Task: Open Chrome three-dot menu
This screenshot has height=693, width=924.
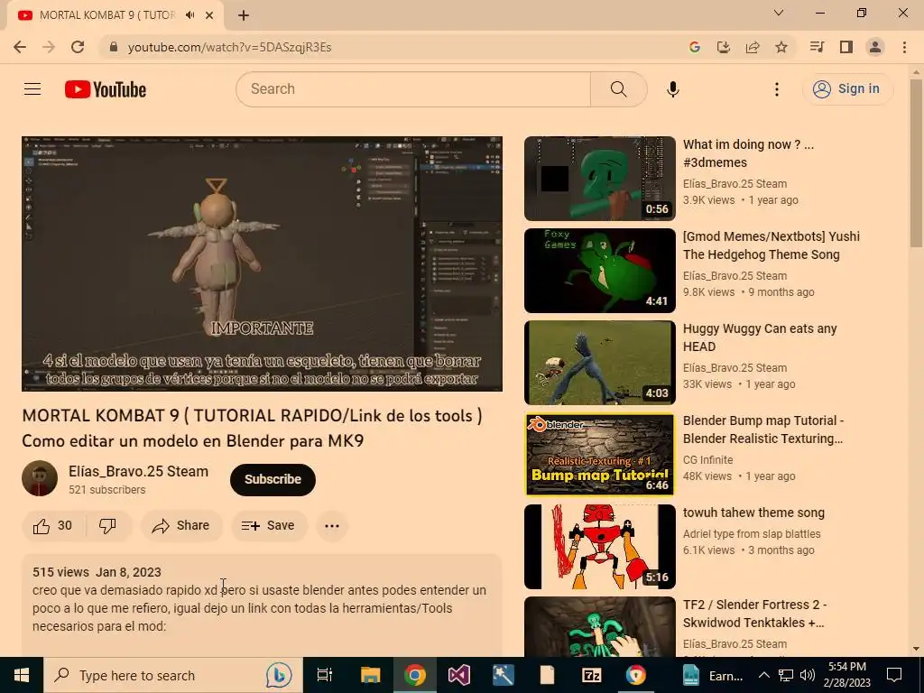Action: point(904,47)
